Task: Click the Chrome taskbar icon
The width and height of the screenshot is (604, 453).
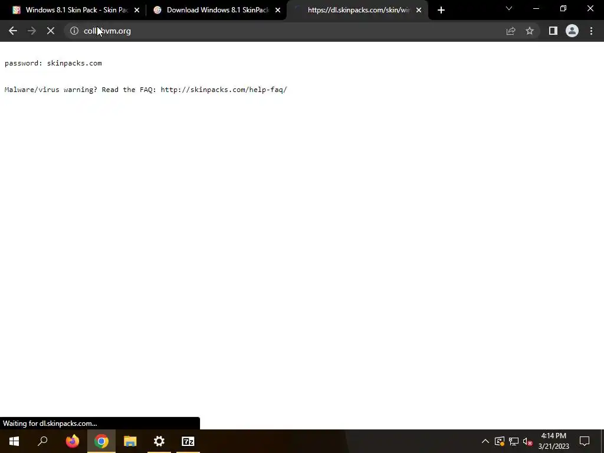Action: pyautogui.click(x=101, y=441)
